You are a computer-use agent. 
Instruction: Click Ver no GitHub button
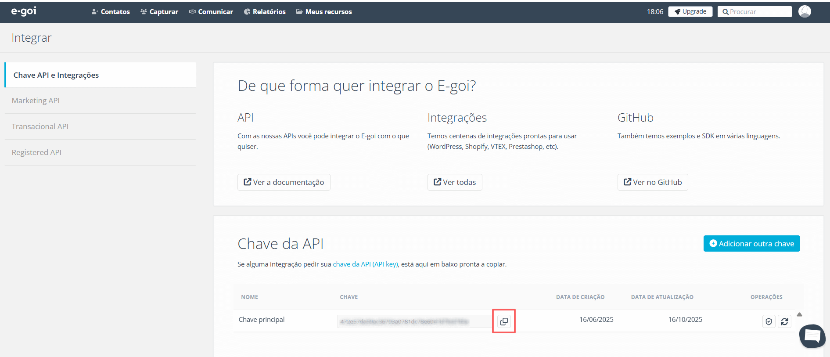pyautogui.click(x=652, y=182)
